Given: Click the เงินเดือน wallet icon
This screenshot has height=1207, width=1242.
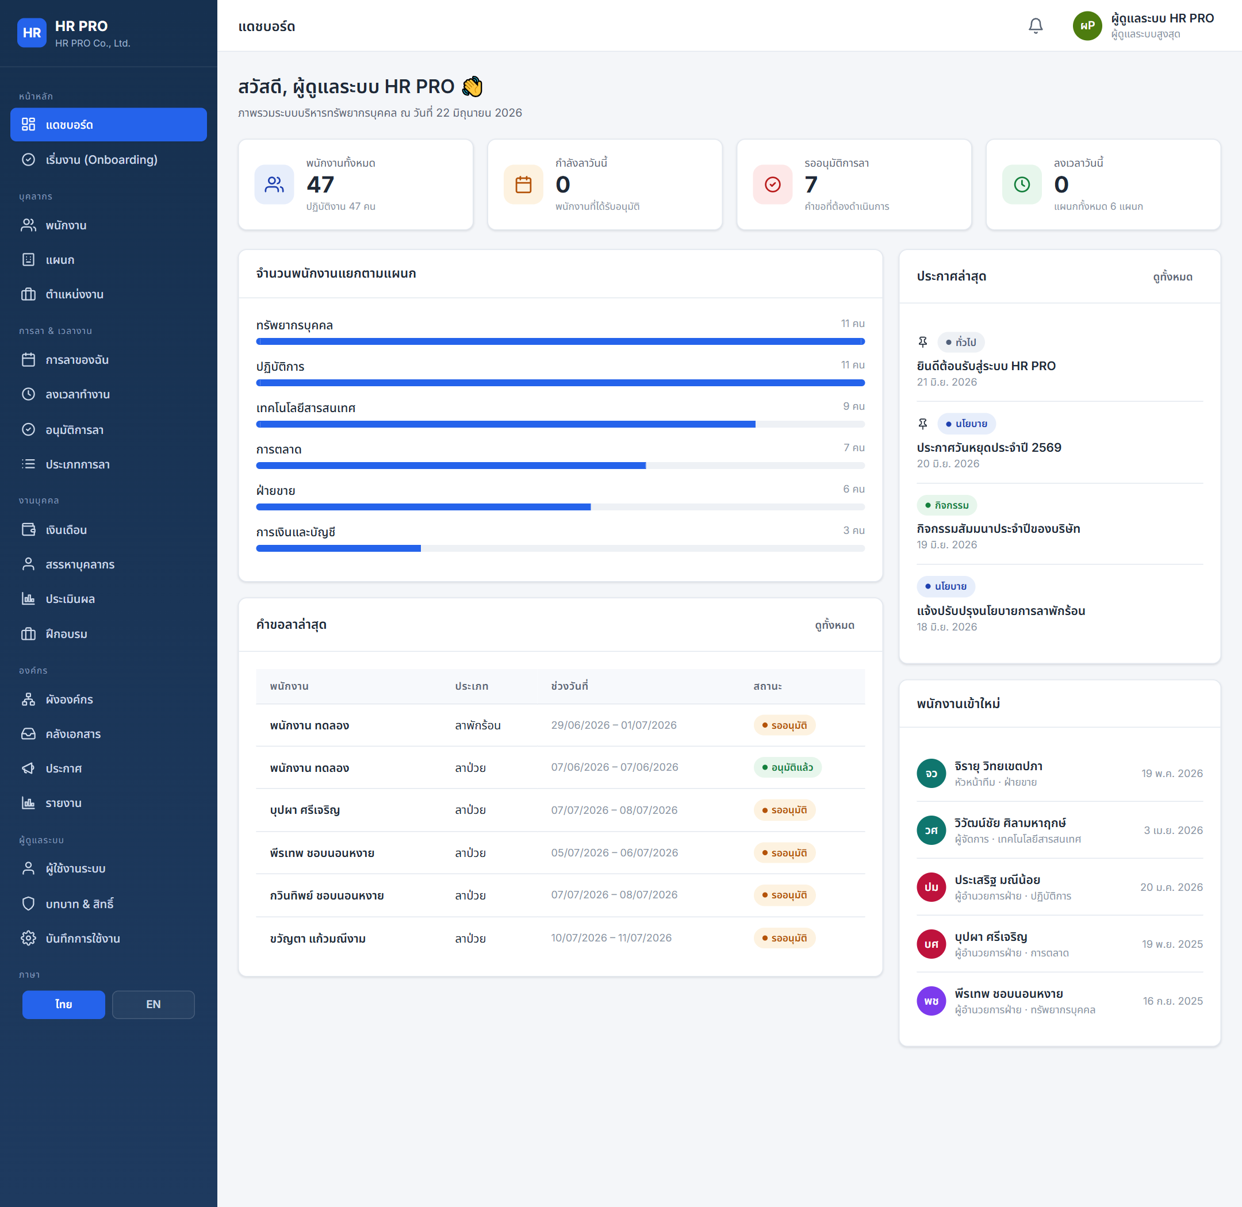Looking at the screenshot, I should [x=29, y=529].
